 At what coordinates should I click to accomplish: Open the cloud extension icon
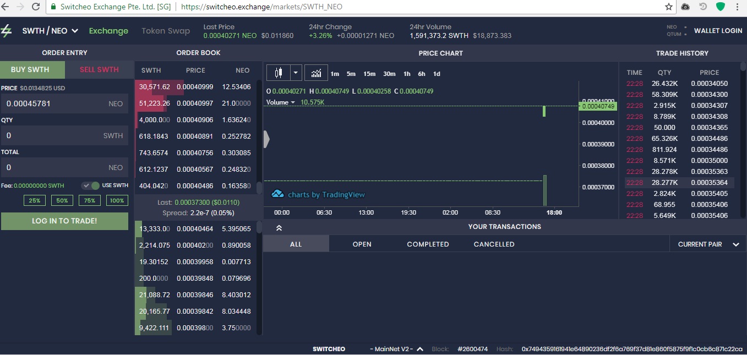pos(685,7)
